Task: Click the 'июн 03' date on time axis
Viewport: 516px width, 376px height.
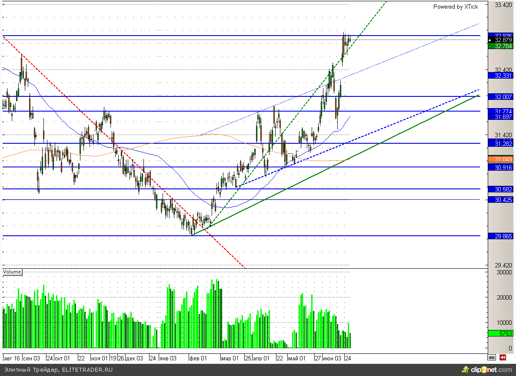Action: [x=333, y=358]
